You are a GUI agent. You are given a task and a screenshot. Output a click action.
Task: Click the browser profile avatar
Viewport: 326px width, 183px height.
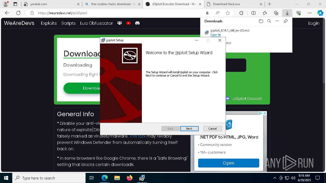tap(5, 4)
